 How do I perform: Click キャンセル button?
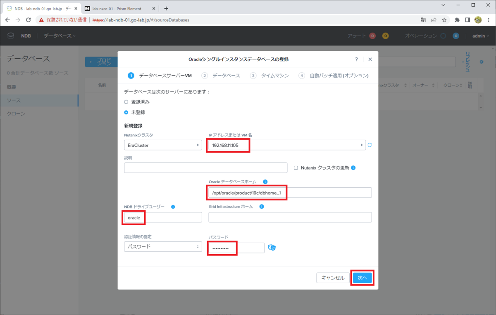(333, 278)
